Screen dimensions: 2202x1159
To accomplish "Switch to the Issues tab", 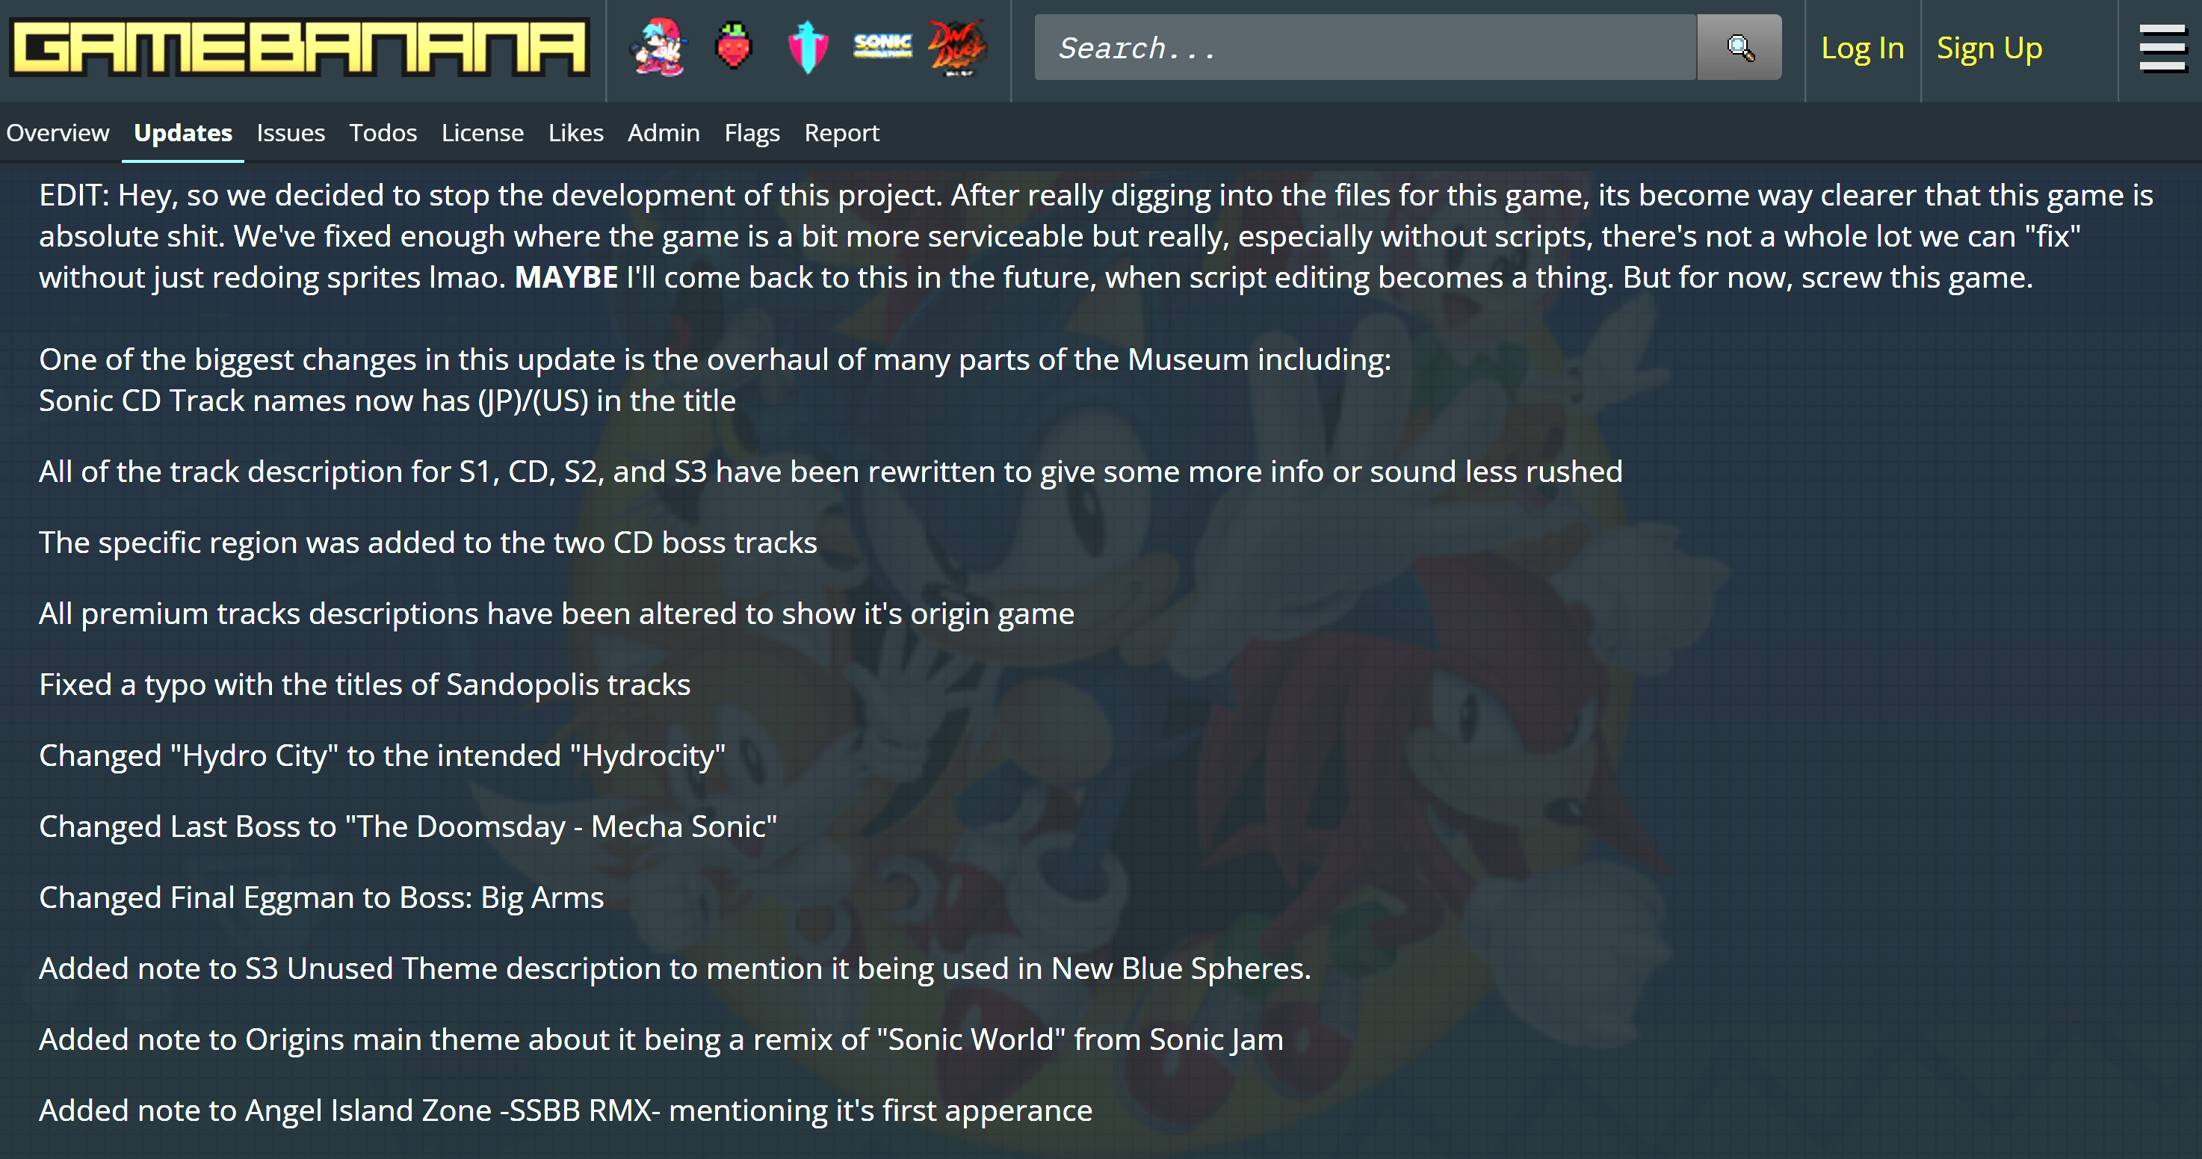I will click(291, 132).
